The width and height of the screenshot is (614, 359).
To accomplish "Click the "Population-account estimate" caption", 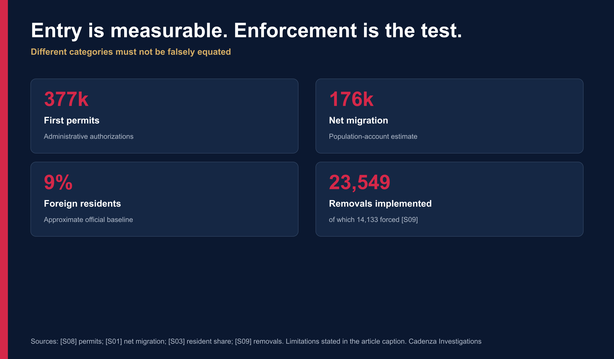I will (x=373, y=137).
